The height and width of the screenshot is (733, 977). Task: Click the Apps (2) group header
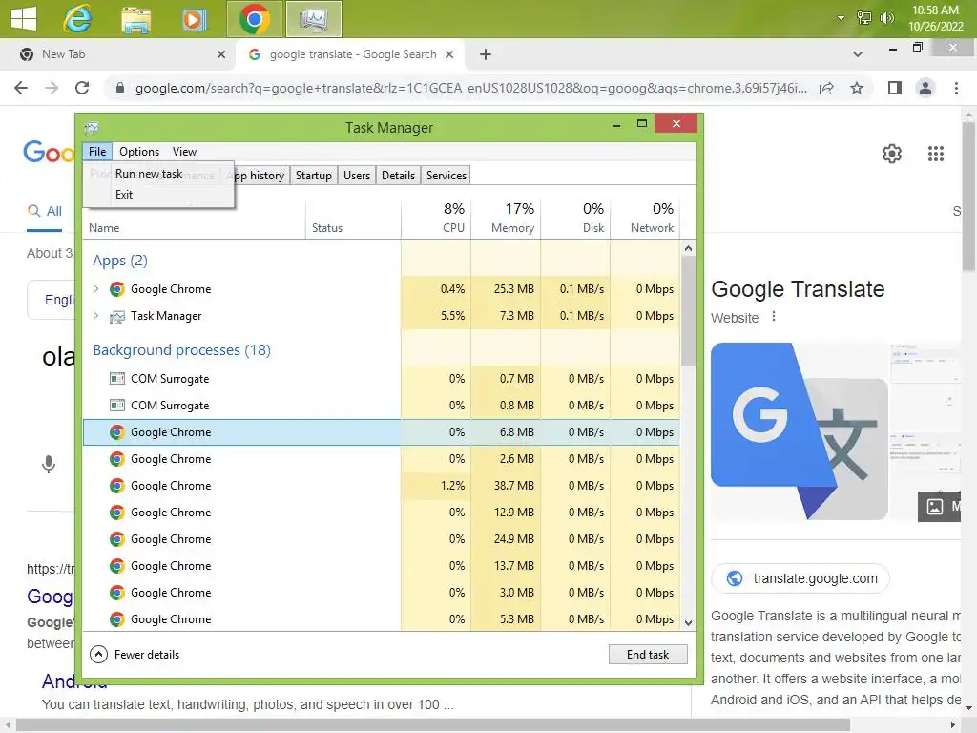[x=119, y=261]
